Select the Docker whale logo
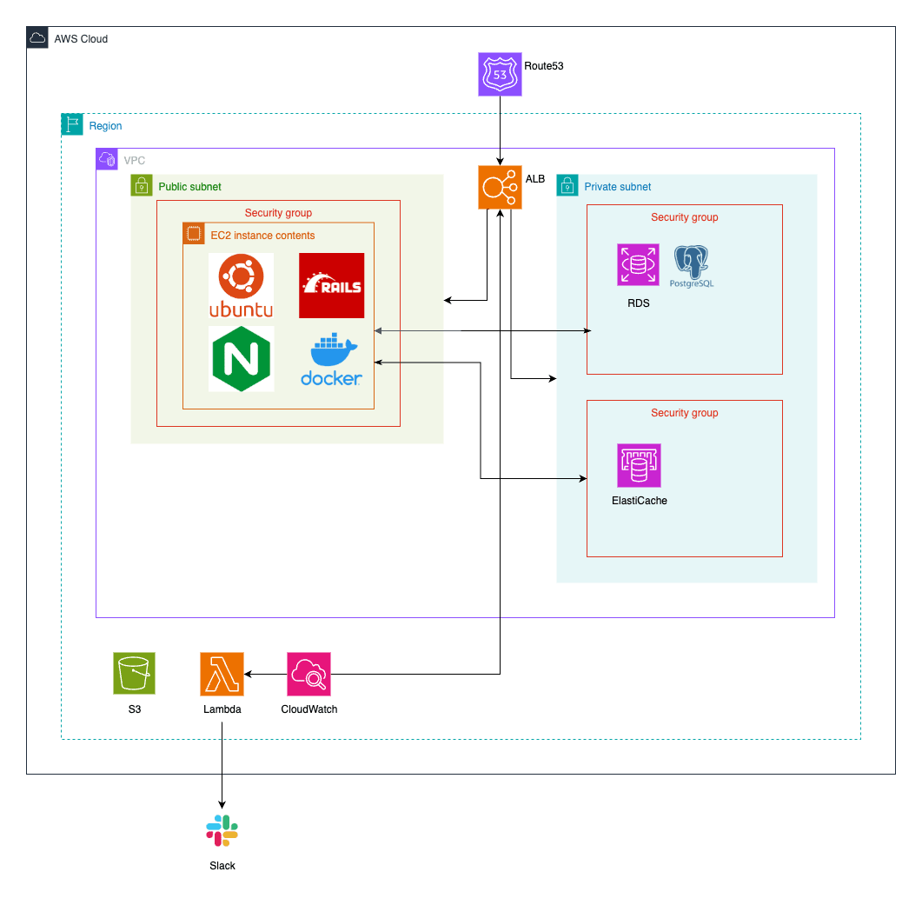Viewport: 922px width, 905px height. pyautogui.click(x=332, y=360)
